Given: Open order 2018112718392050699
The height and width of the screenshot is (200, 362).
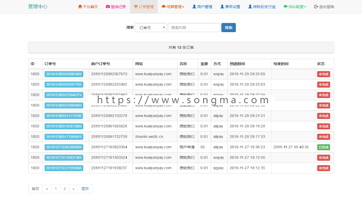Looking at the screenshot, I should pos(64,147).
